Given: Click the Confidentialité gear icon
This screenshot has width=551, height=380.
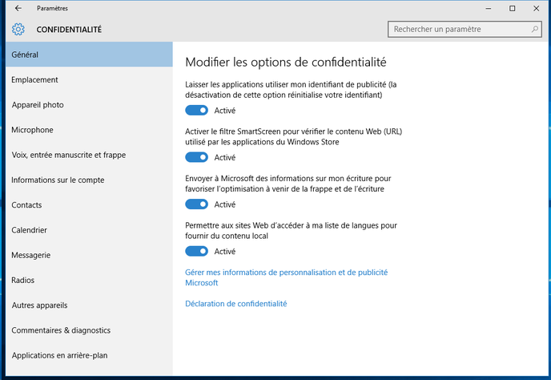Looking at the screenshot, I should coord(18,29).
